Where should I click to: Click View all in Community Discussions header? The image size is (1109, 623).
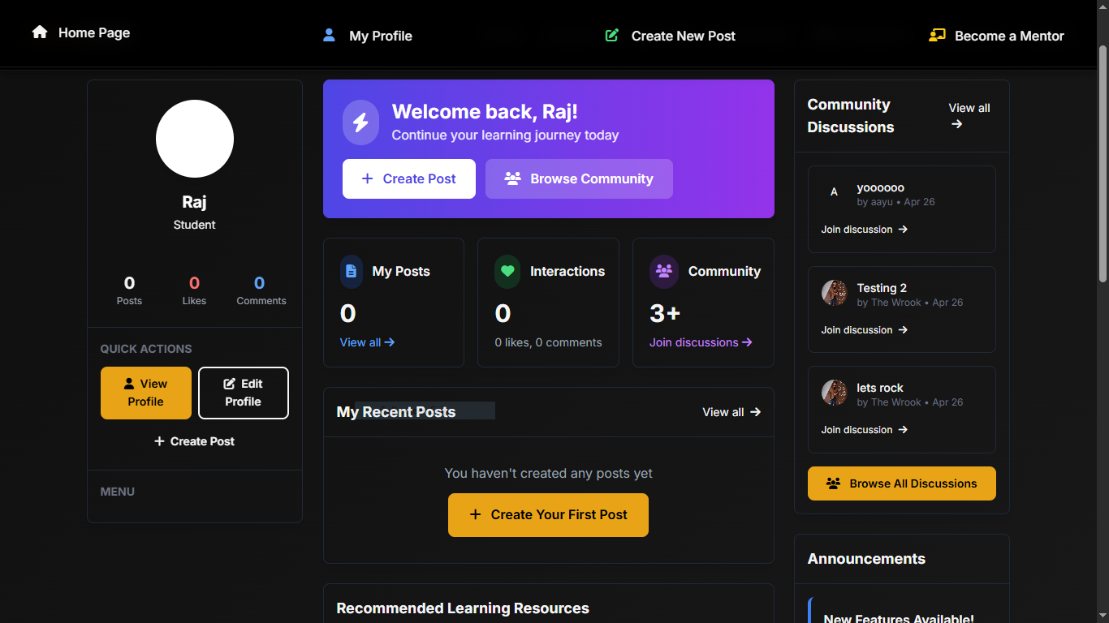pos(969,115)
